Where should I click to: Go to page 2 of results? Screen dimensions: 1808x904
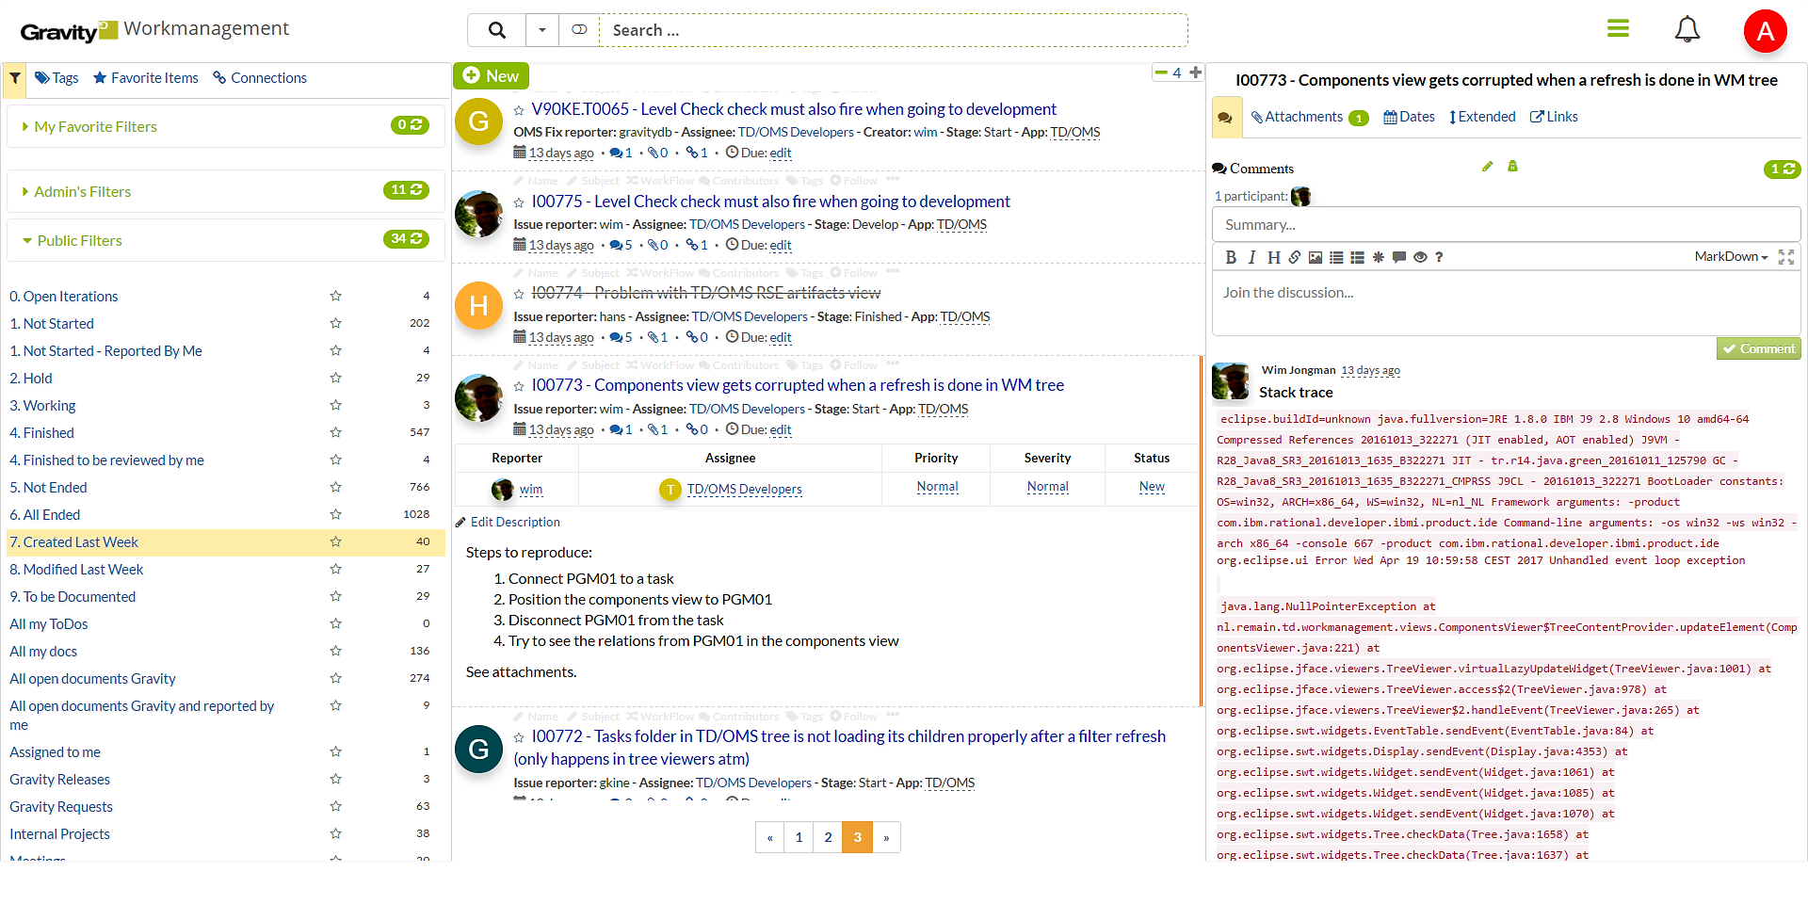click(x=828, y=837)
